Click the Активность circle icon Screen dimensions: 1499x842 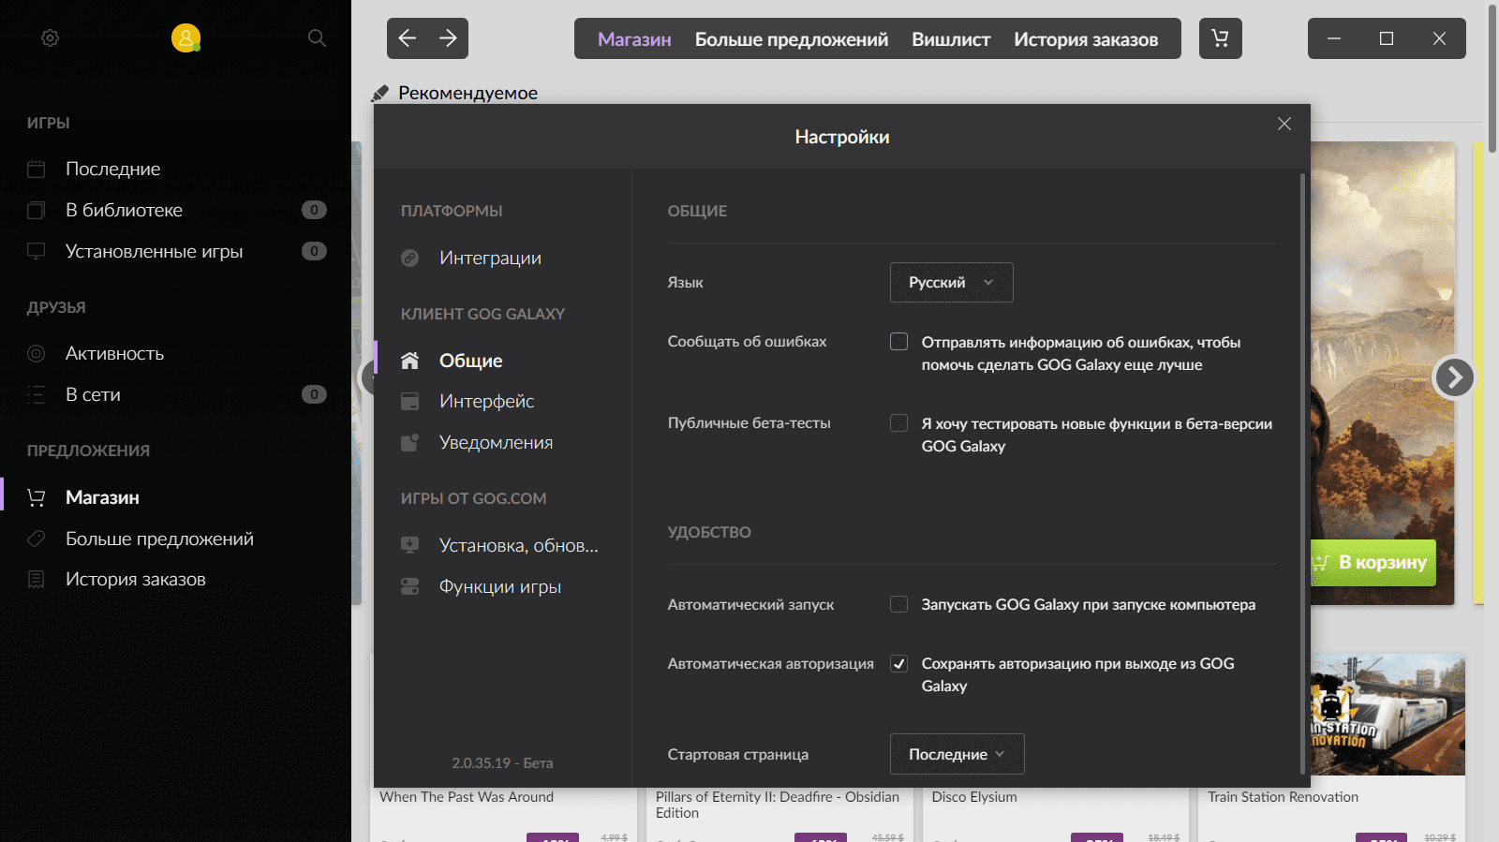[37, 354]
